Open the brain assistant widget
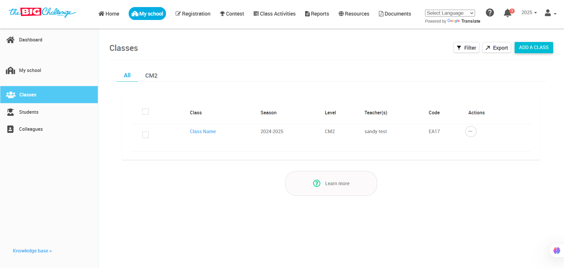 557,251
